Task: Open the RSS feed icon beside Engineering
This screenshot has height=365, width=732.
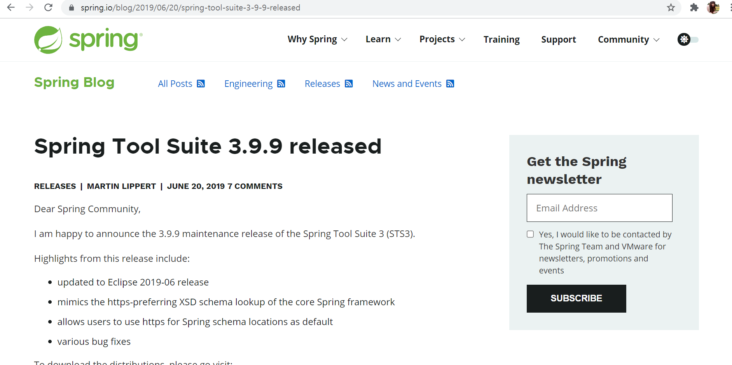Action: click(281, 84)
